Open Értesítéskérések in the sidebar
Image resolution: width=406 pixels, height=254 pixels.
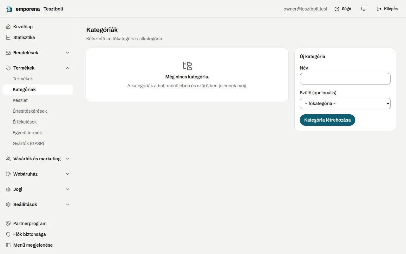[x=38, y=111]
